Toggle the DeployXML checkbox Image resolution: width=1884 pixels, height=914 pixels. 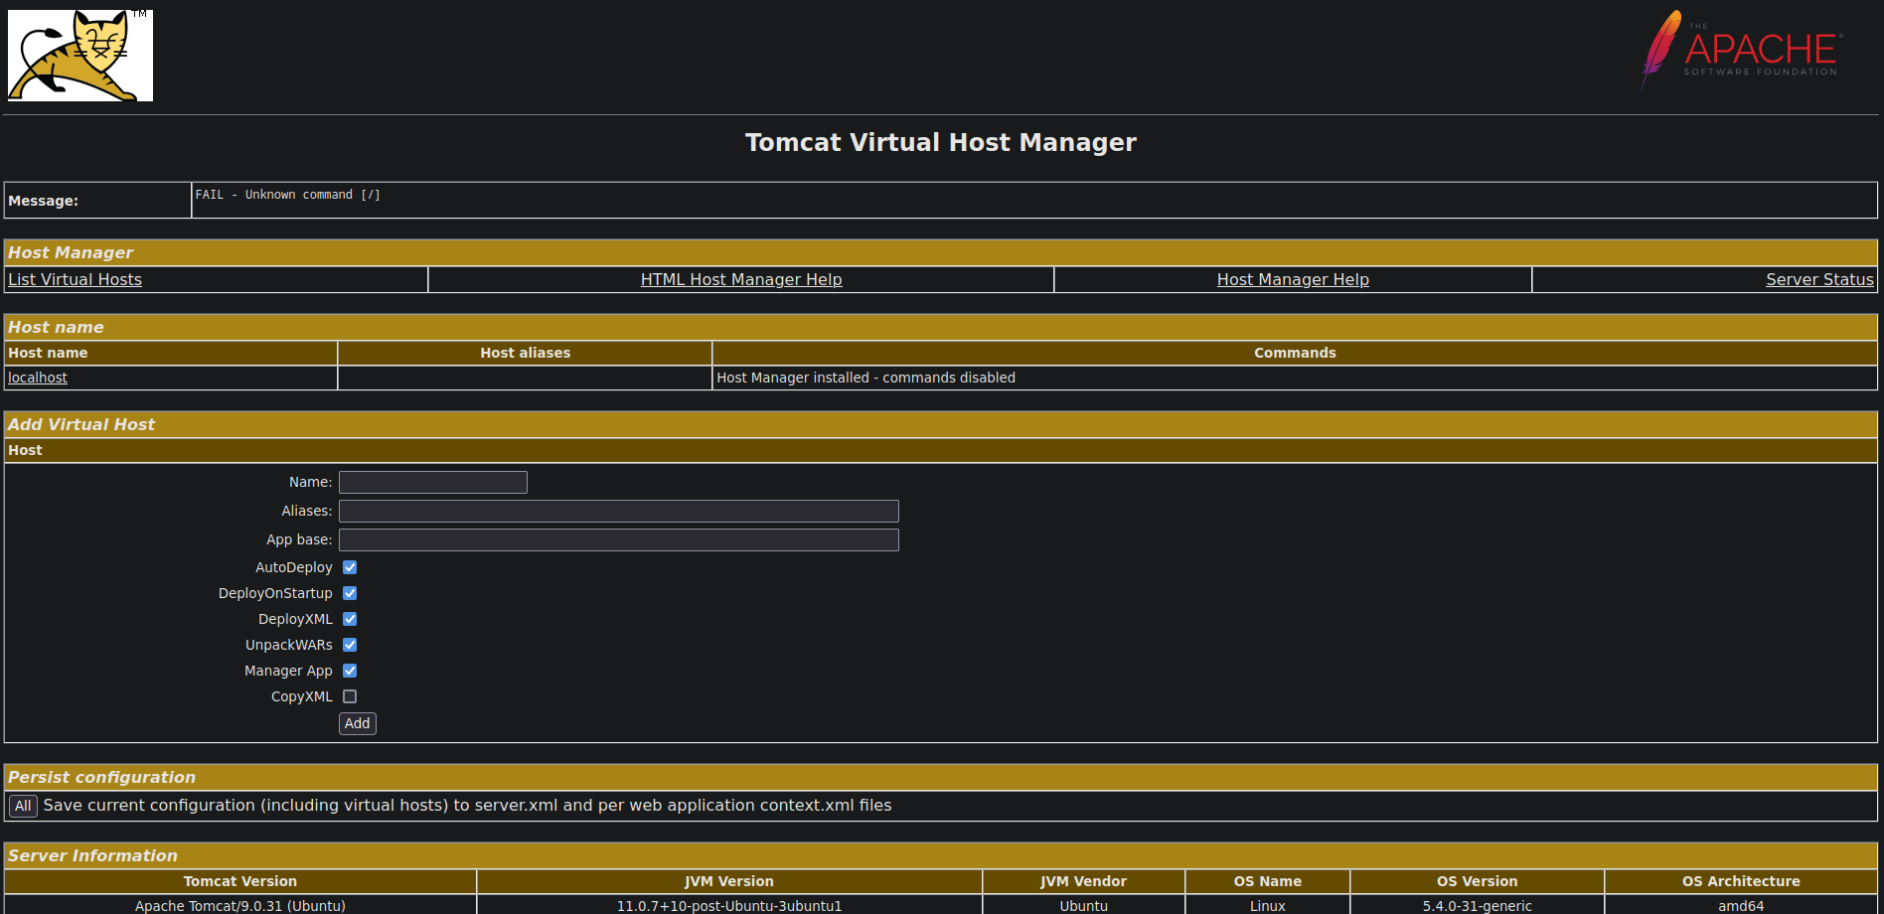(350, 619)
